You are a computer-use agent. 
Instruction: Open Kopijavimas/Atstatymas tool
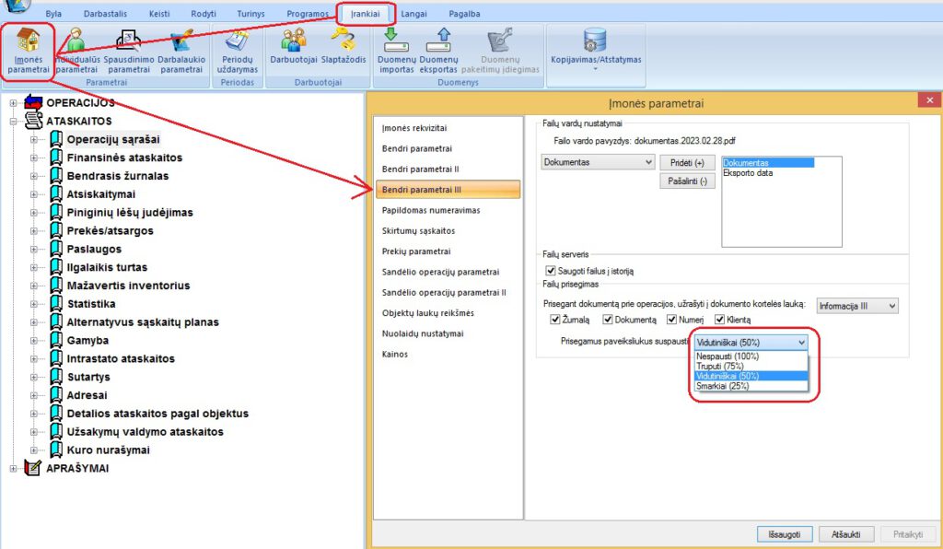click(597, 46)
